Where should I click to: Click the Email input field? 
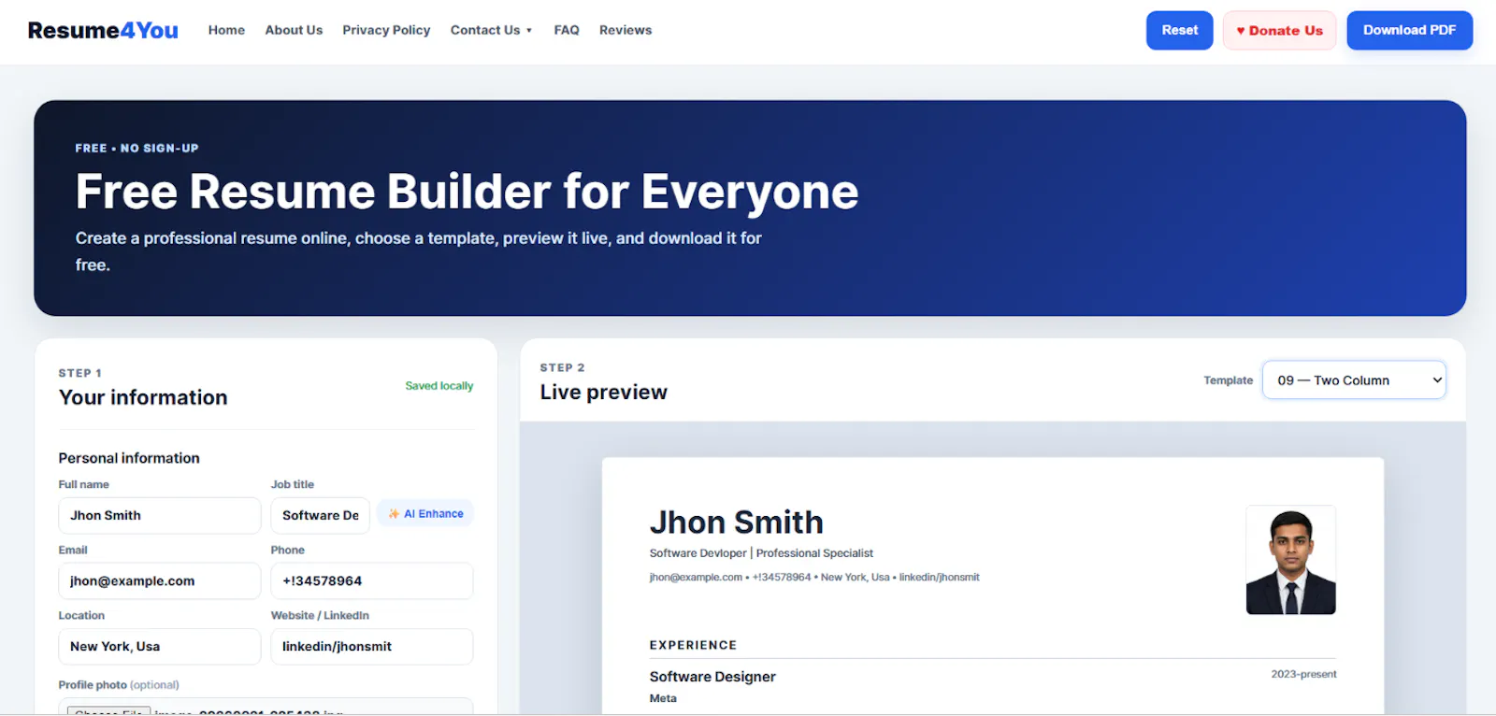[160, 580]
